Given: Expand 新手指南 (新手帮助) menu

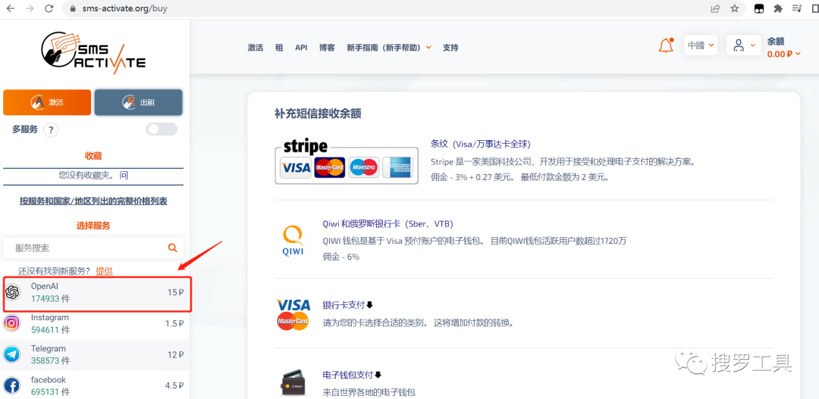Looking at the screenshot, I should pyautogui.click(x=389, y=48).
